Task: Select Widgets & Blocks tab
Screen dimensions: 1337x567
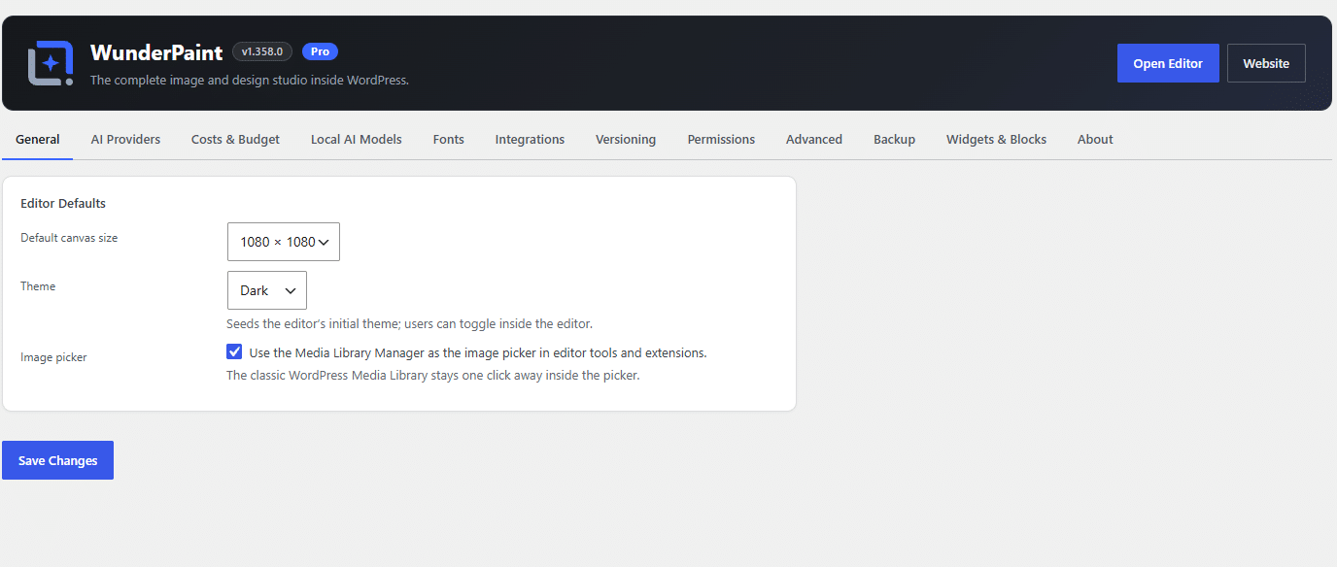Action: (996, 139)
